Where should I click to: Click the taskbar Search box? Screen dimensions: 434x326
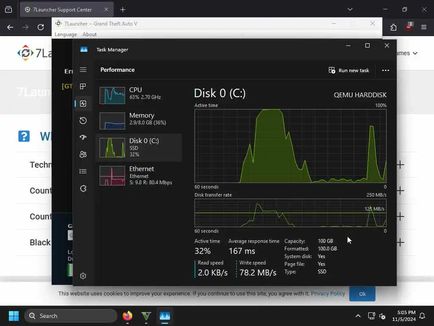point(71,316)
